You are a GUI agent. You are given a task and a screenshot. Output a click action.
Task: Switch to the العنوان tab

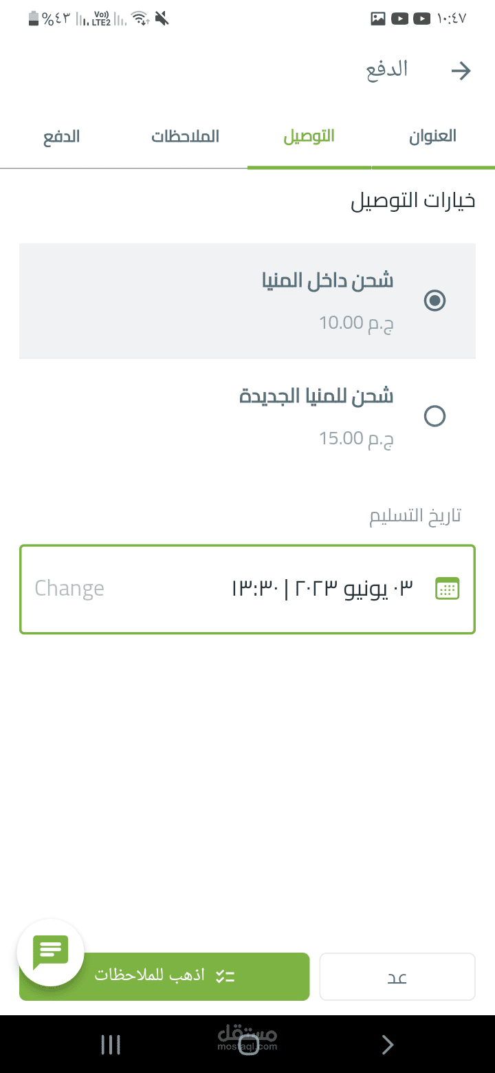point(433,136)
